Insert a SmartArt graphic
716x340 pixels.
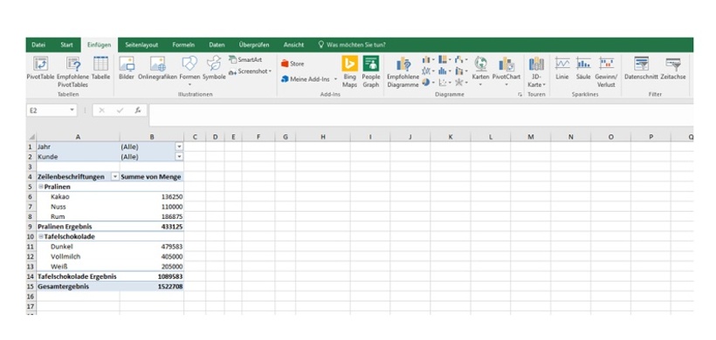pos(245,59)
